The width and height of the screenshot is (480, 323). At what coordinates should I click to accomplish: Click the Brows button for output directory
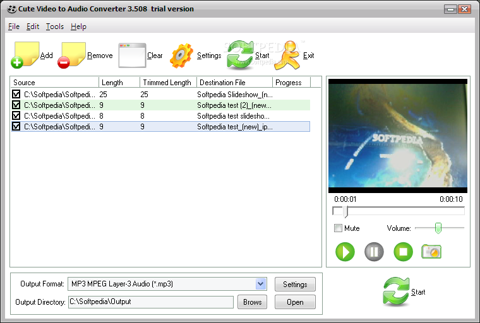pyautogui.click(x=252, y=302)
